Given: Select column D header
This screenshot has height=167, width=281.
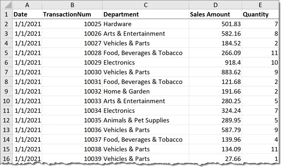Looking at the screenshot, I should [x=215, y=5].
